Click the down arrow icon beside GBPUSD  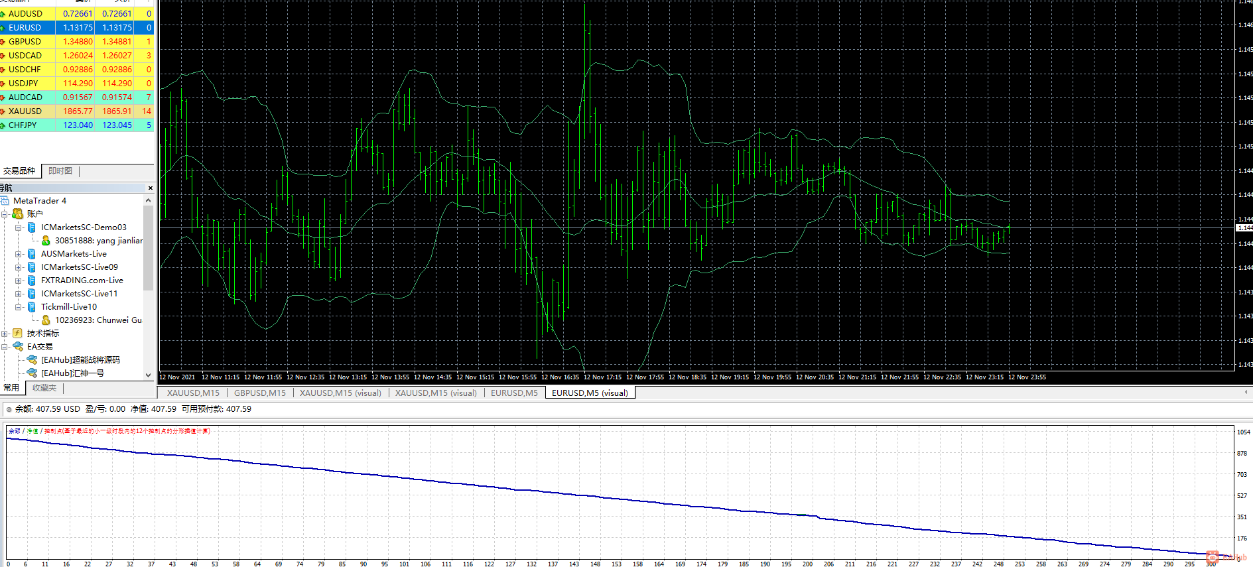pos(3,42)
